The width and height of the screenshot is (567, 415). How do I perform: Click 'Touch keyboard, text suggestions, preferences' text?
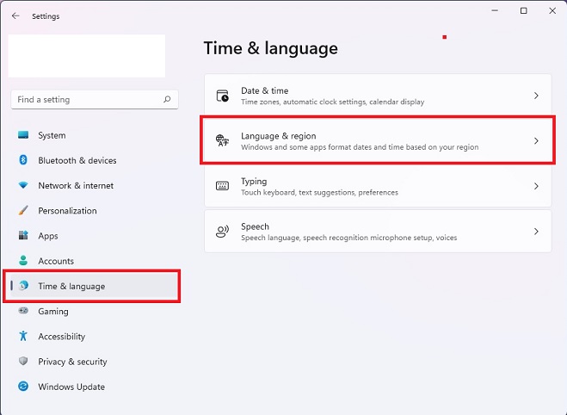point(320,192)
